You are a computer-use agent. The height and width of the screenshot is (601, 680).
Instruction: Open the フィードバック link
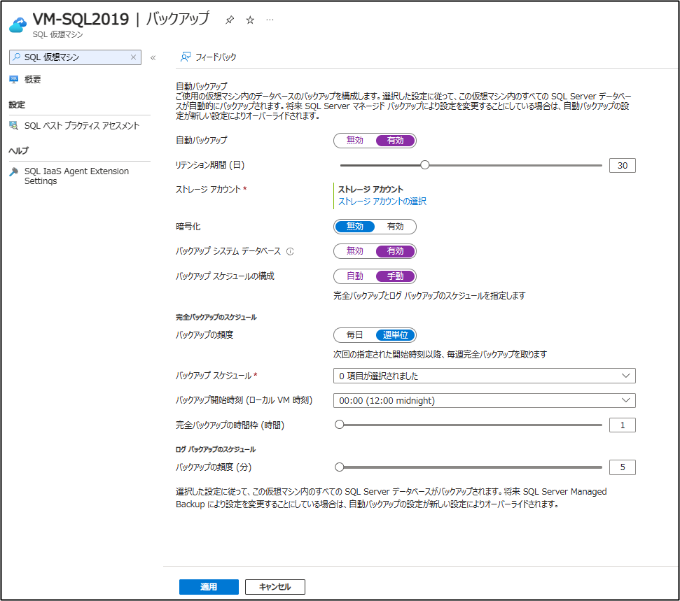(x=216, y=57)
